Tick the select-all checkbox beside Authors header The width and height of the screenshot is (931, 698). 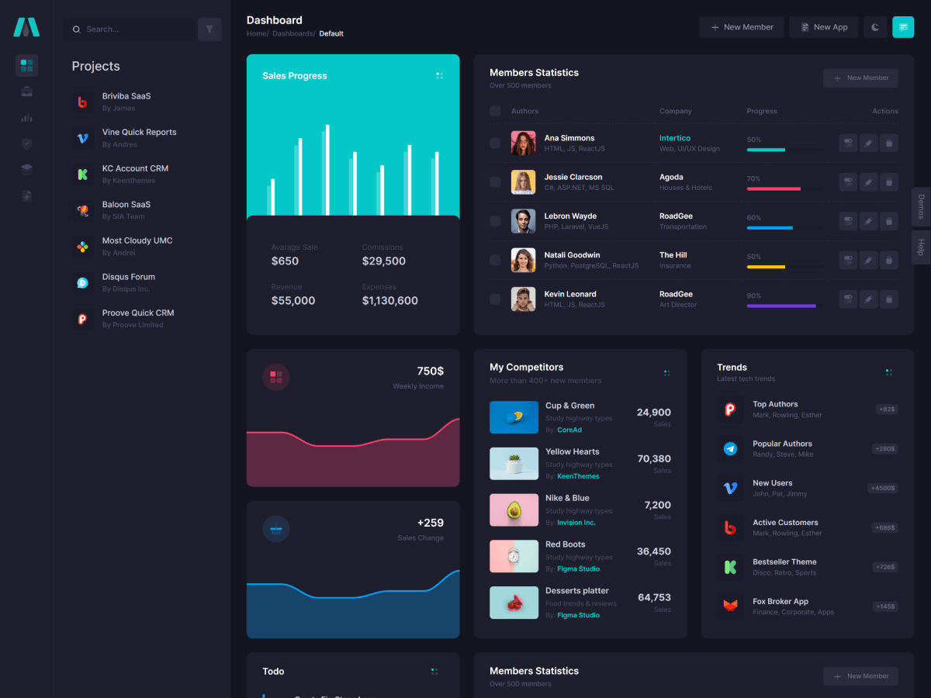[495, 111]
